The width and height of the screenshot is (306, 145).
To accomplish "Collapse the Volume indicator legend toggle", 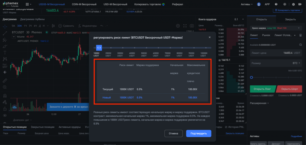I will (x=14, y=37).
